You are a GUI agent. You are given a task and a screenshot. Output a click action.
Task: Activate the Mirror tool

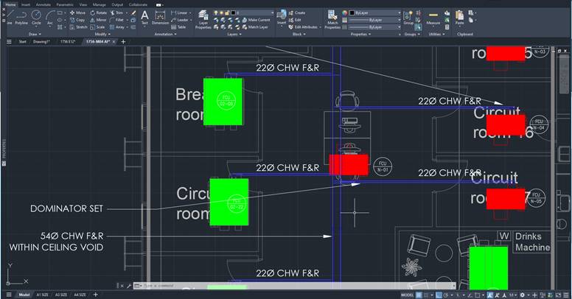98,20
